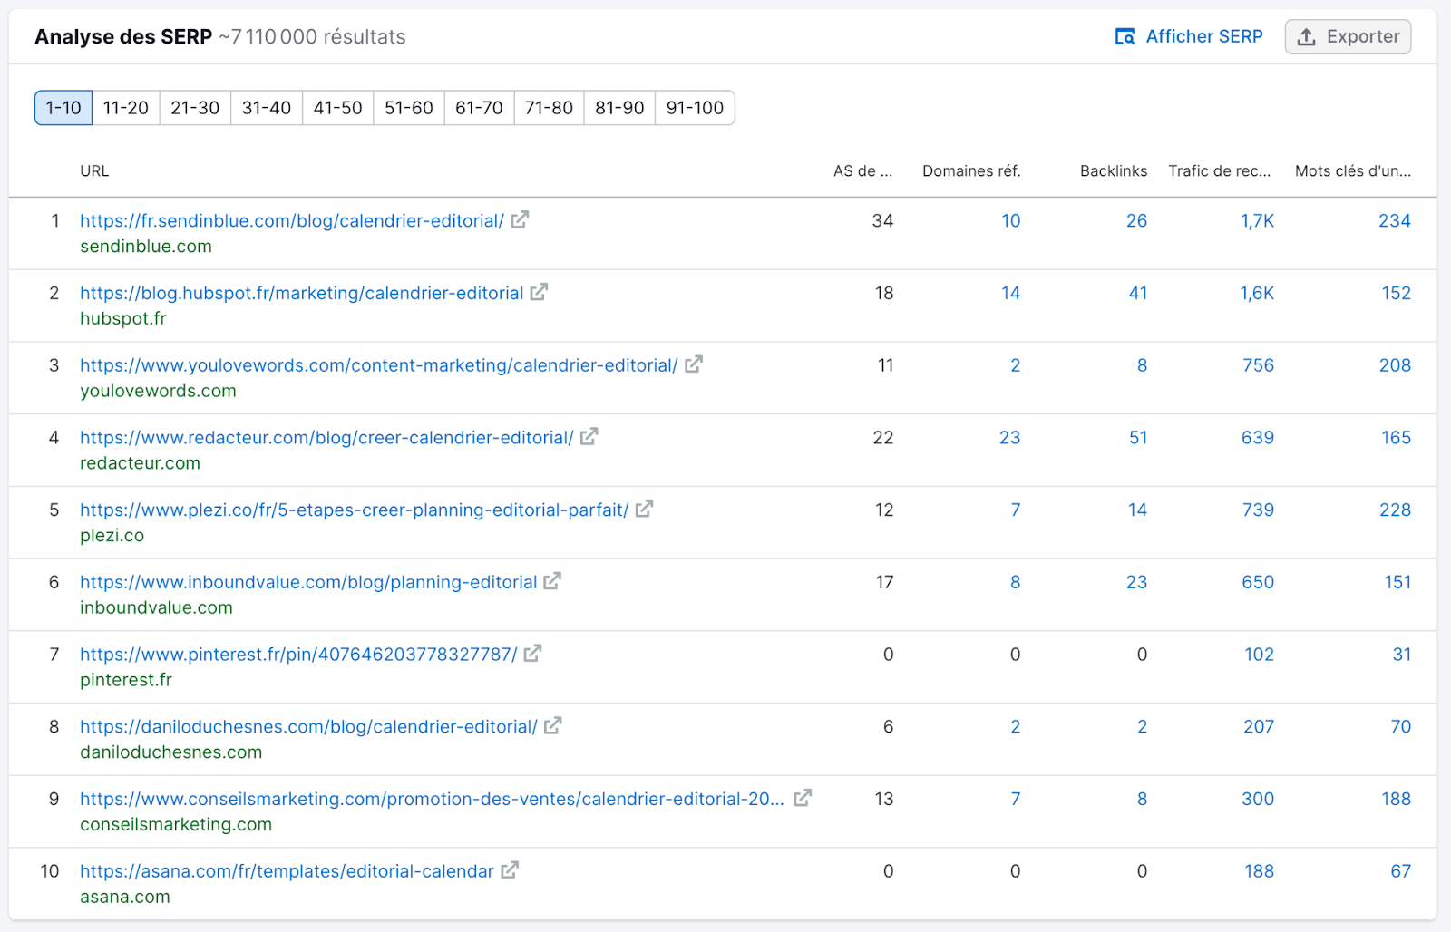Image resolution: width=1451 pixels, height=932 pixels.
Task: Click the AS de... column header
Action: pyautogui.click(x=862, y=171)
